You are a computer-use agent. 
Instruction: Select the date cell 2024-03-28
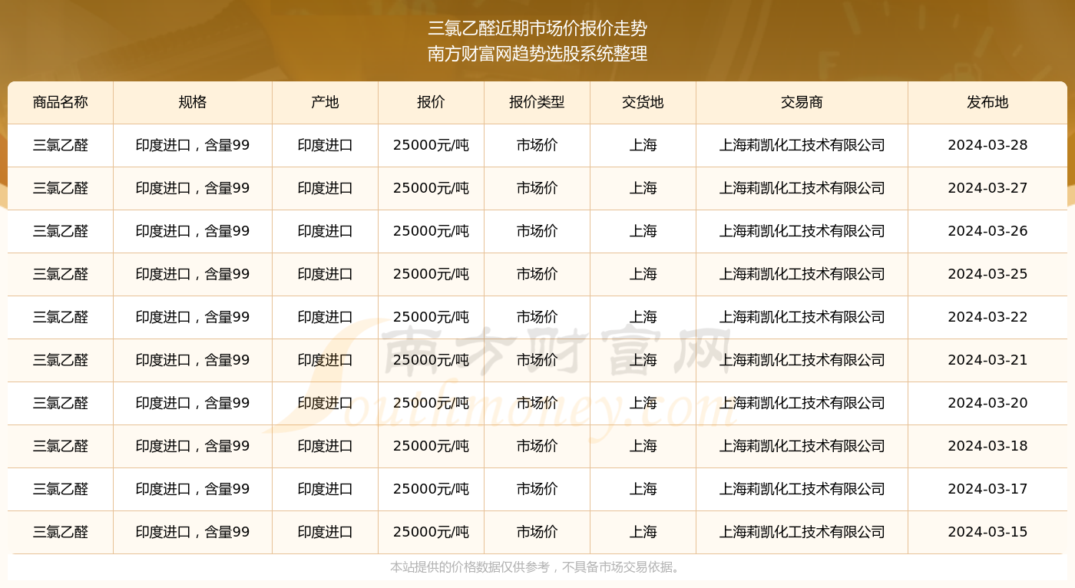click(x=987, y=145)
